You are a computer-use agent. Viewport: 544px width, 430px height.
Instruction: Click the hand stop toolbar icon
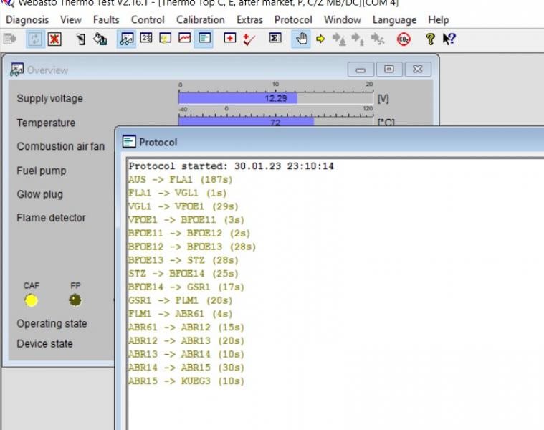point(301,39)
